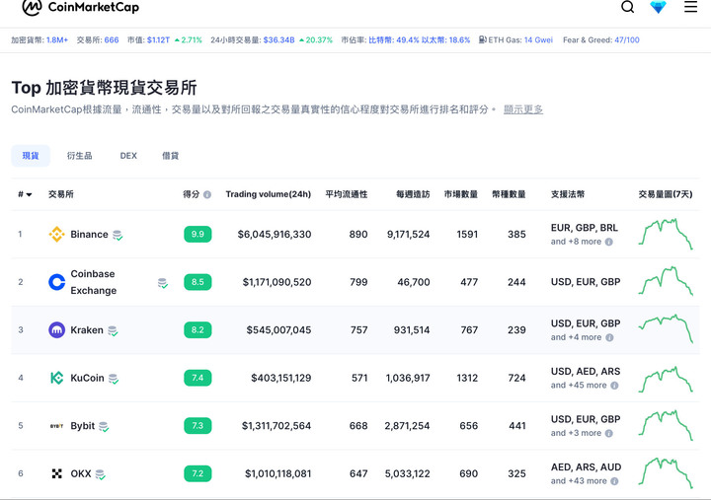This screenshot has height=500, width=711.
Task: Click the Kraken logo icon
Action: (x=56, y=329)
